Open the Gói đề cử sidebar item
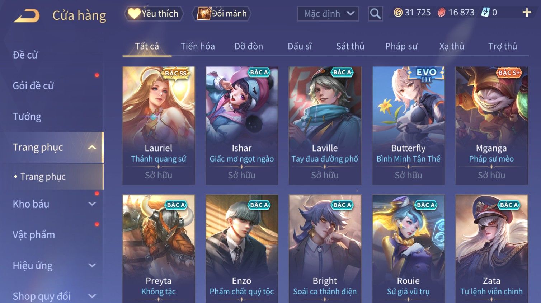This screenshot has width=541, height=303. (33, 86)
